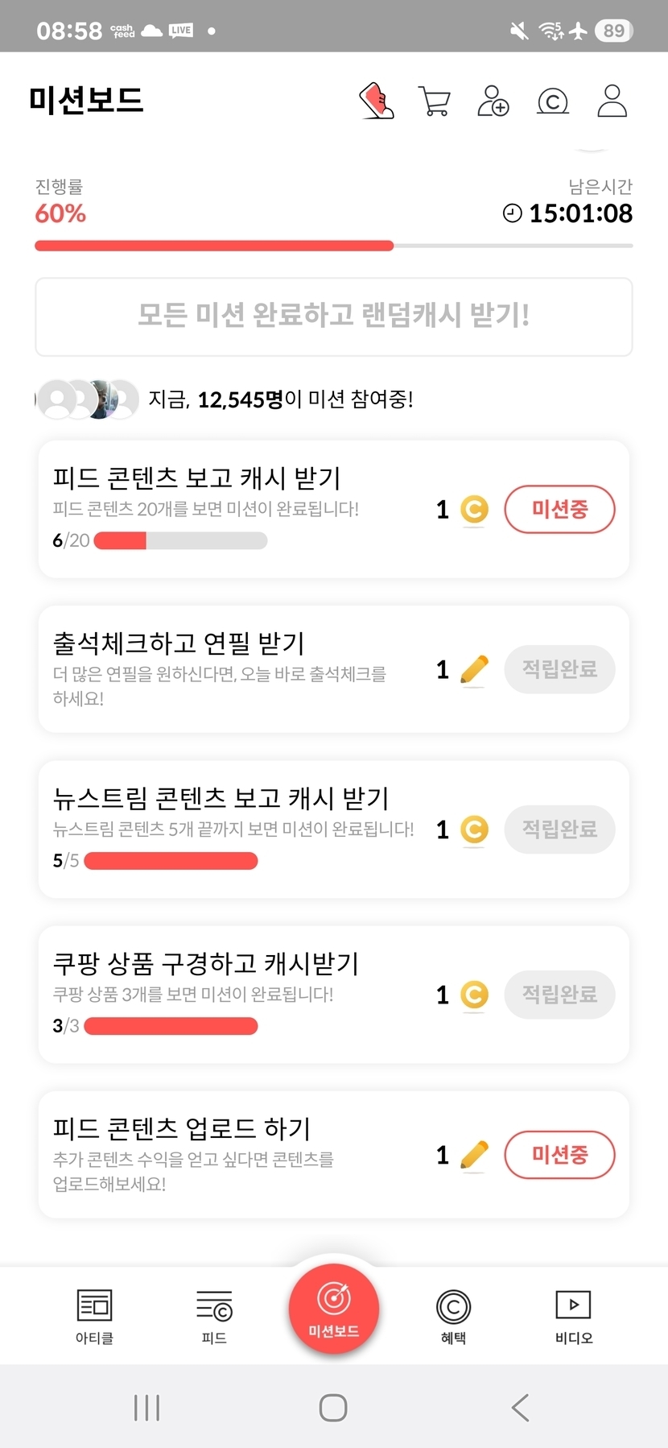Tap 적립완료 button for 쿠팡 상품 구경하고 캐시받기
The image size is (668, 1448).
pos(559,995)
